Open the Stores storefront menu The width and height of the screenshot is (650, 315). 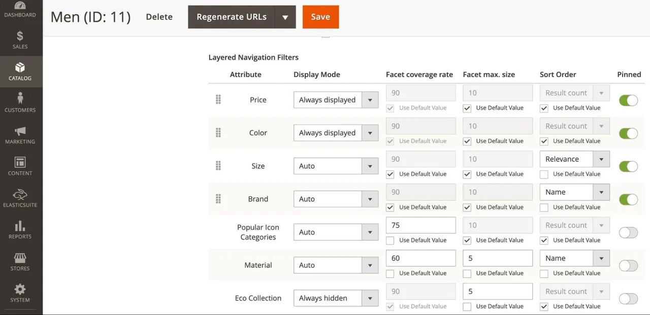coord(20,262)
